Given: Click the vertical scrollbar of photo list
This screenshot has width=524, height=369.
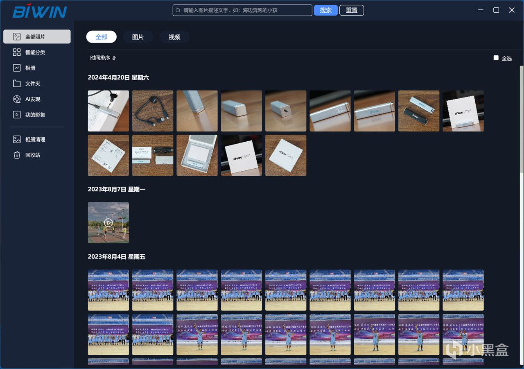Looking at the screenshot, I should tap(521, 119).
